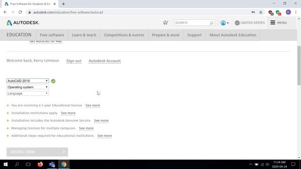Click the red shield extension icon
Image resolution: width=301 pixels, height=169 pixels.
pos(271,13)
